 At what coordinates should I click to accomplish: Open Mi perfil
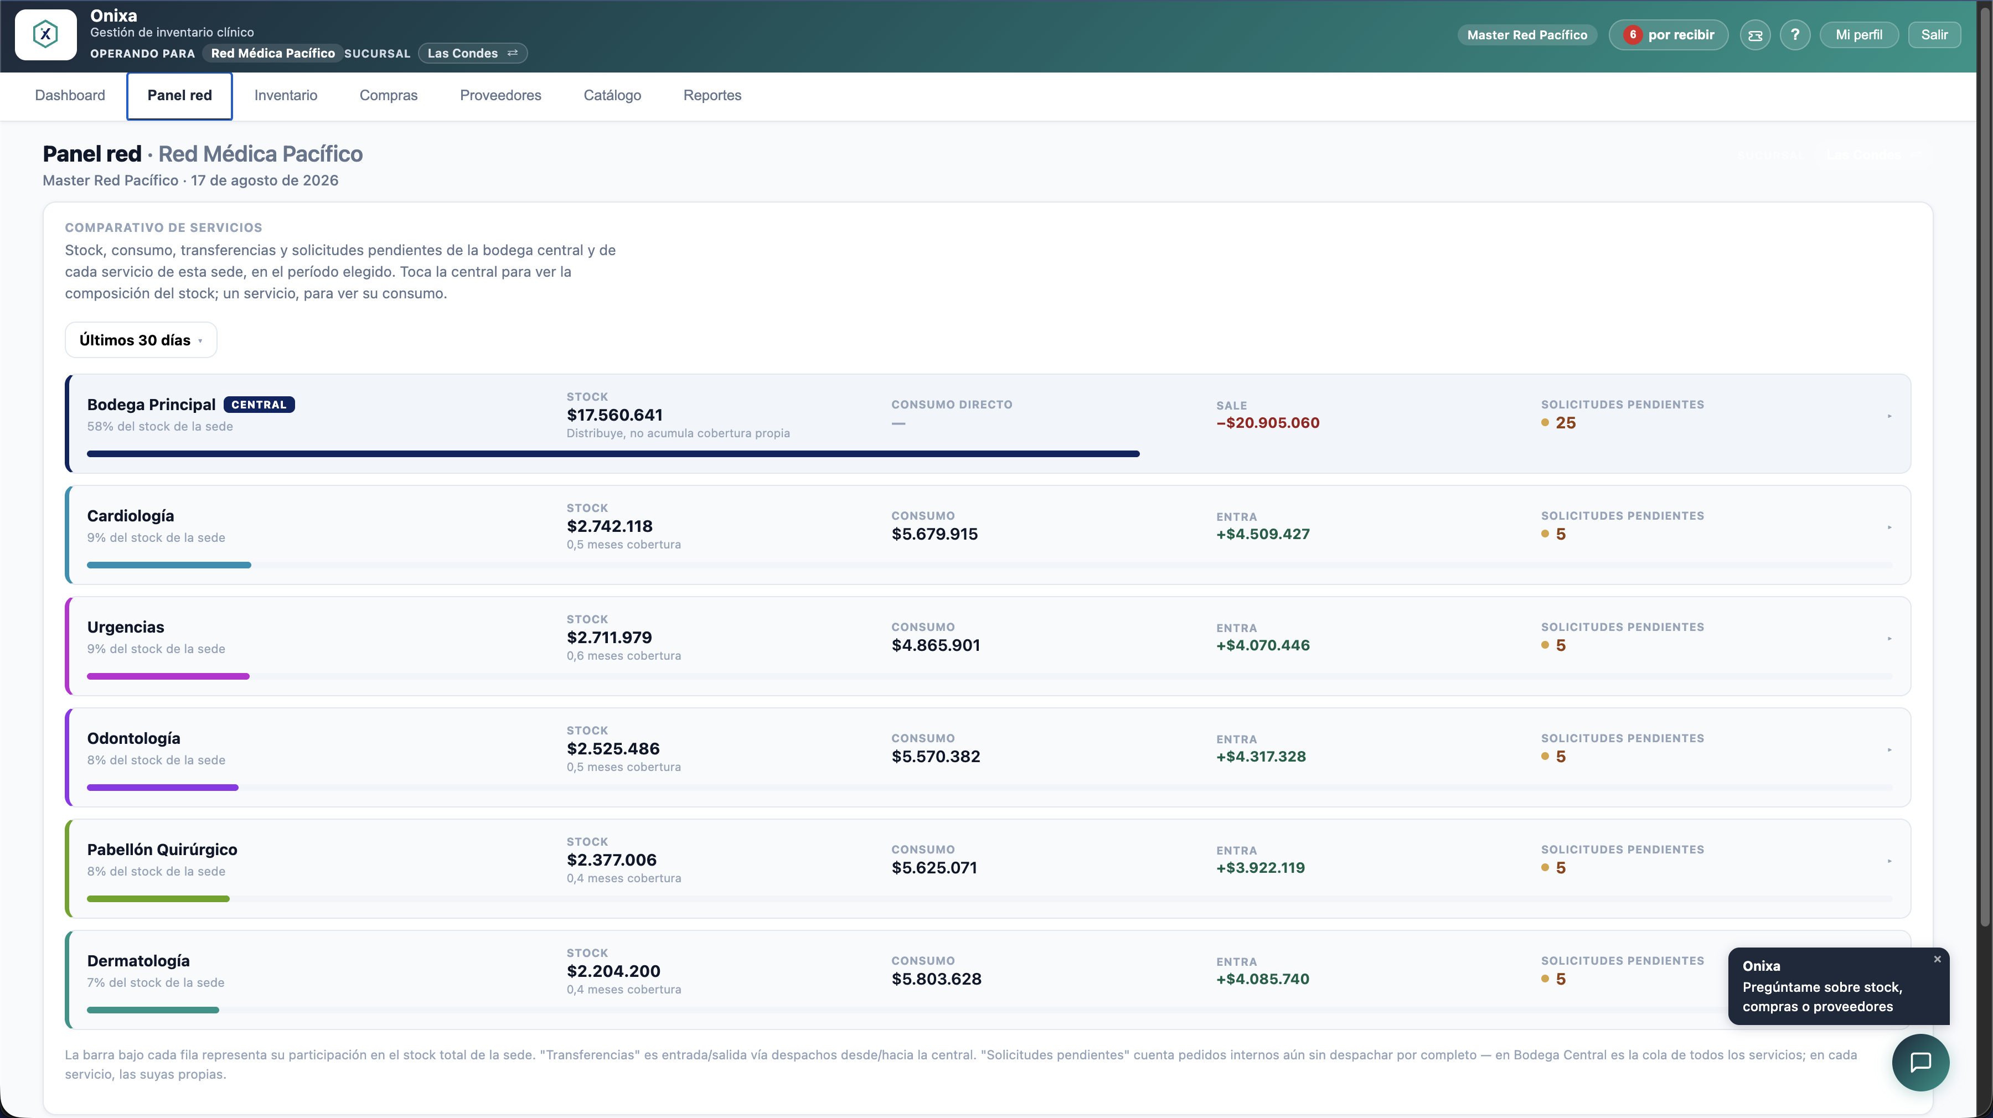click(1858, 35)
